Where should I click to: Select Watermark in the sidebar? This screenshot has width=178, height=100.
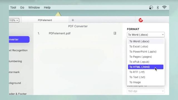[x=14, y=72]
